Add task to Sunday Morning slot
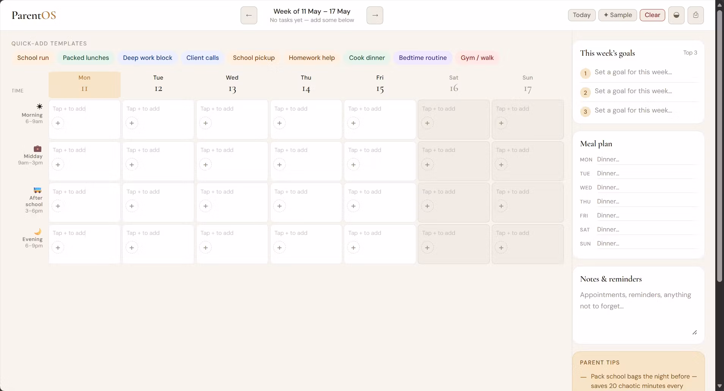724x391 pixels. [x=501, y=123]
